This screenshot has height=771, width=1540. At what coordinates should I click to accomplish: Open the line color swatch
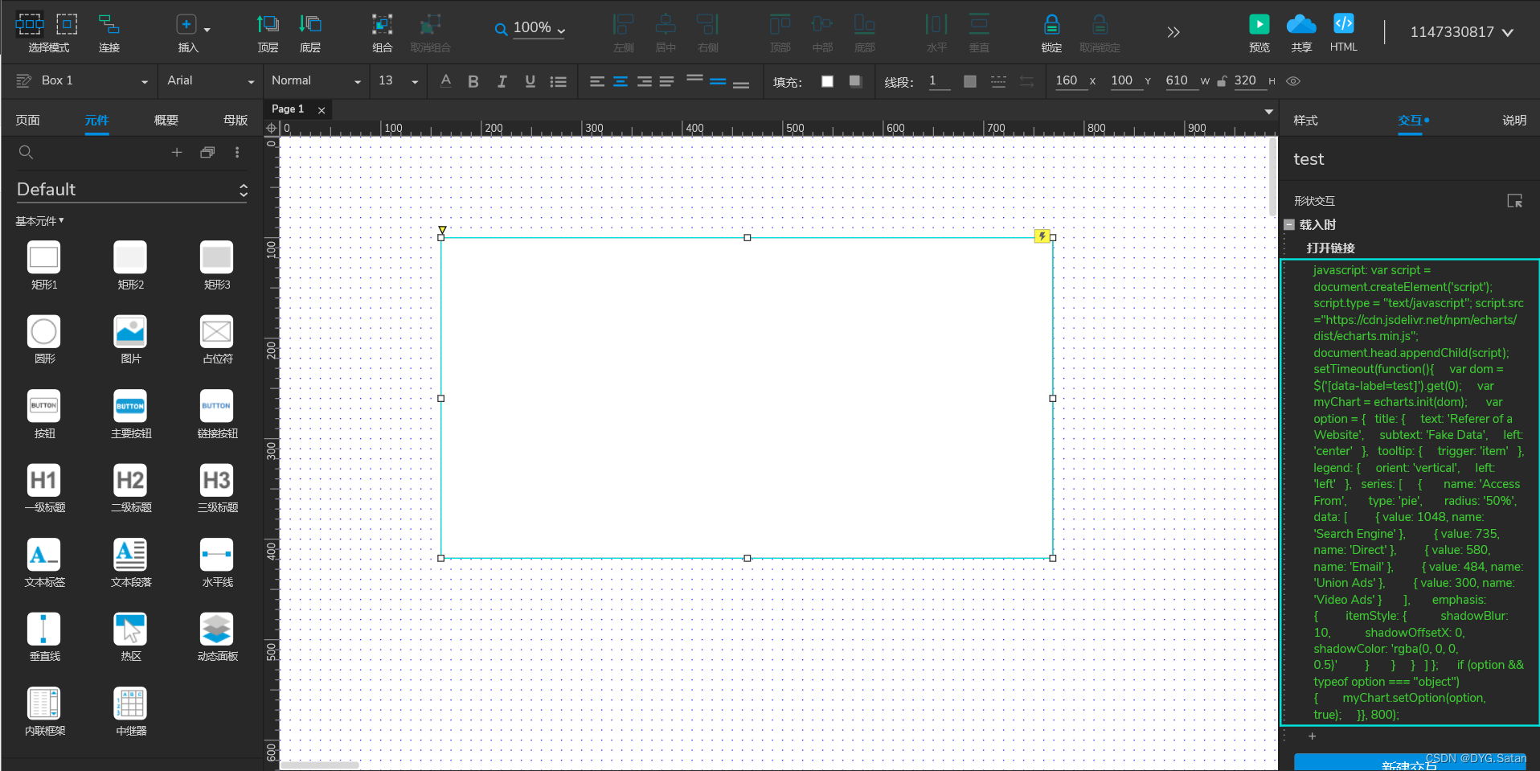[970, 81]
